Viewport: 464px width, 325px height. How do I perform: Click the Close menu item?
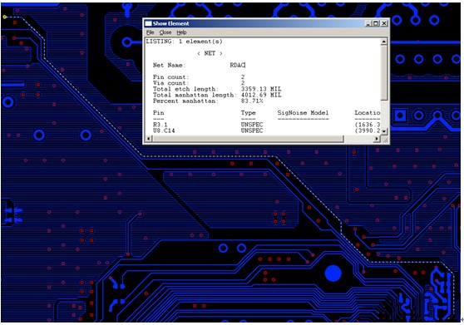pos(165,32)
